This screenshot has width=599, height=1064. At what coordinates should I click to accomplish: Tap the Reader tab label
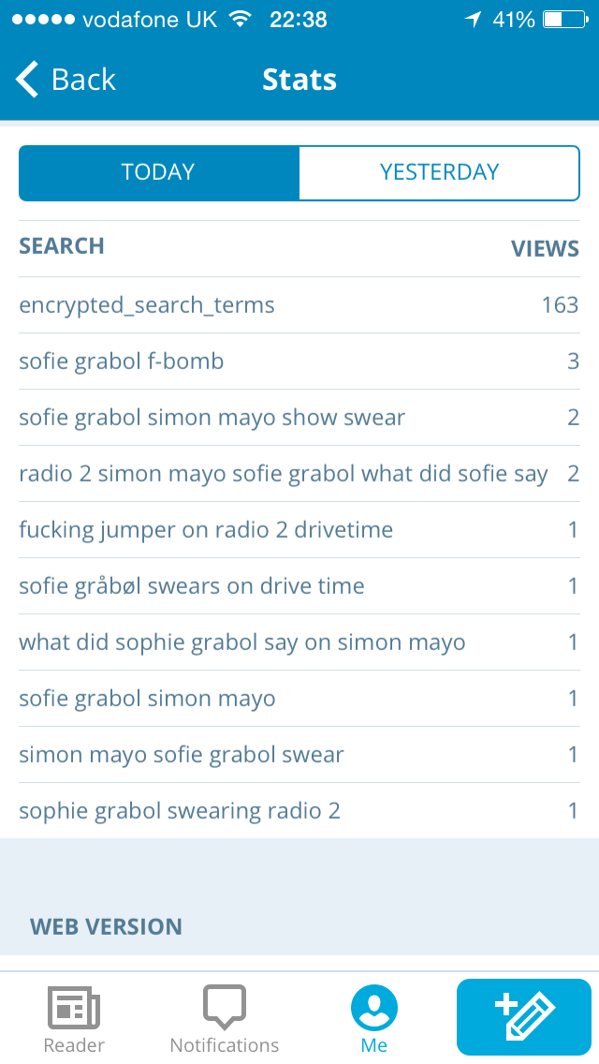tap(74, 1045)
